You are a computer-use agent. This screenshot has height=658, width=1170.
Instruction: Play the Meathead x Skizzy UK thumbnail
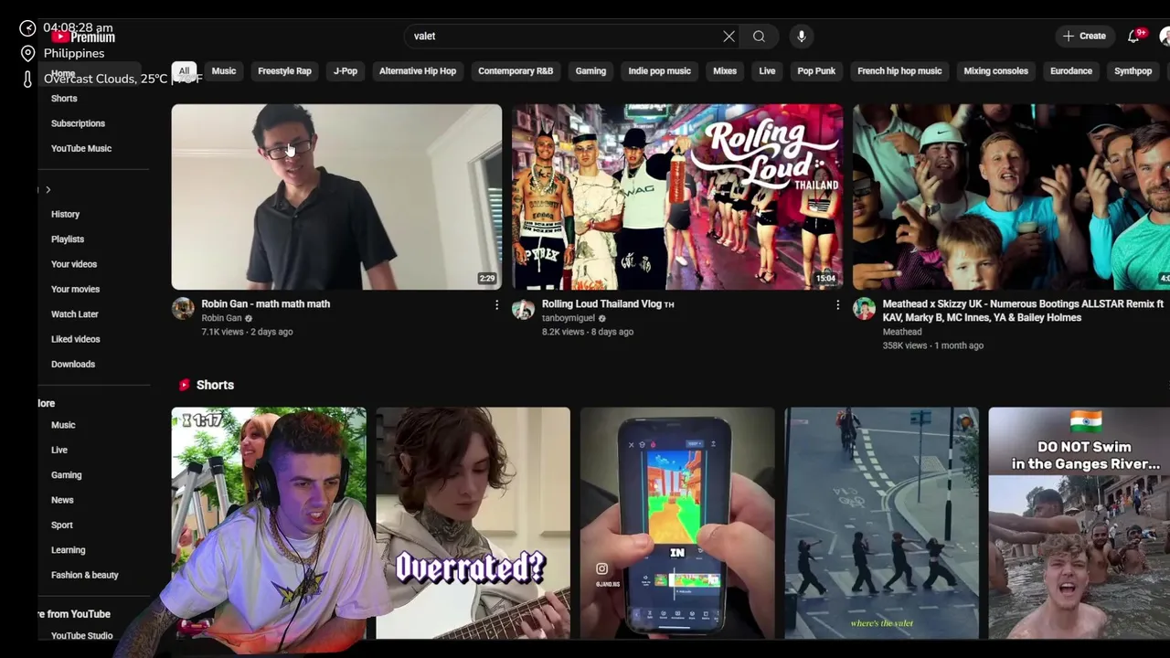click(x=1011, y=196)
